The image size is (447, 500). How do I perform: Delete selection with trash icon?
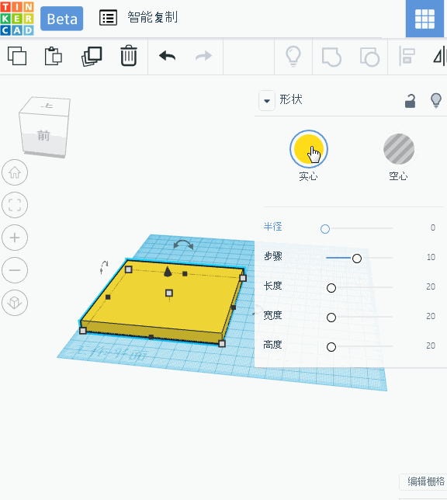point(129,56)
